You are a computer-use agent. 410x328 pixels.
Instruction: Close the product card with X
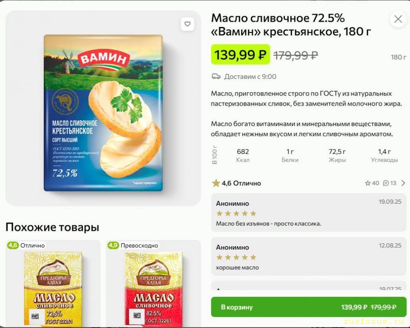pos(398,19)
